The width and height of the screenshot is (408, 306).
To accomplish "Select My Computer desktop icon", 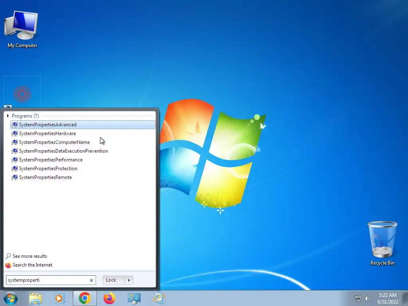I will pos(22,29).
